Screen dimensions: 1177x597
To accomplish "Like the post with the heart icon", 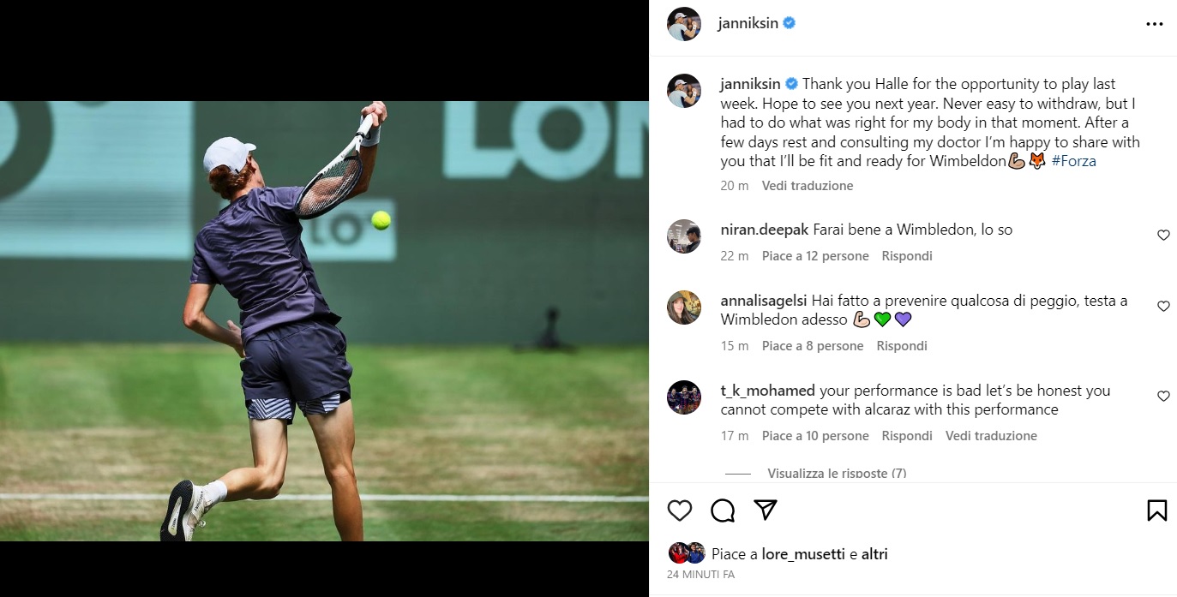I will (680, 510).
